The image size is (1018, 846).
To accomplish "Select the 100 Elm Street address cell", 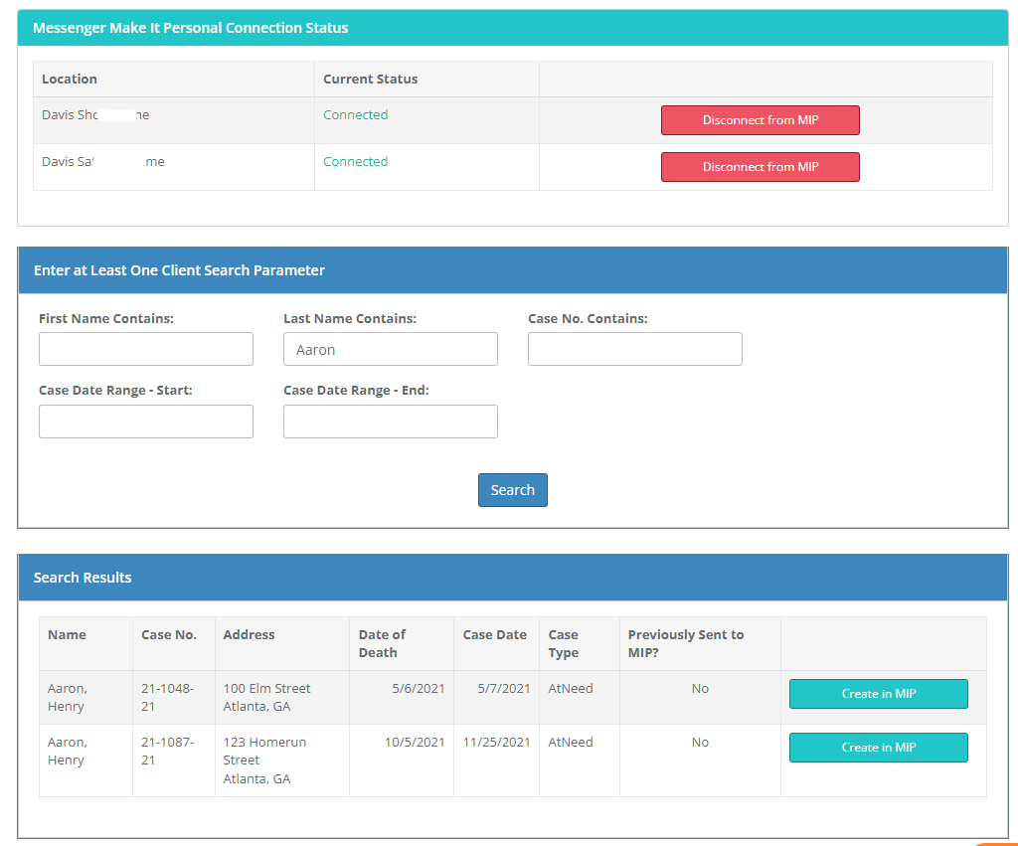I will [x=266, y=697].
